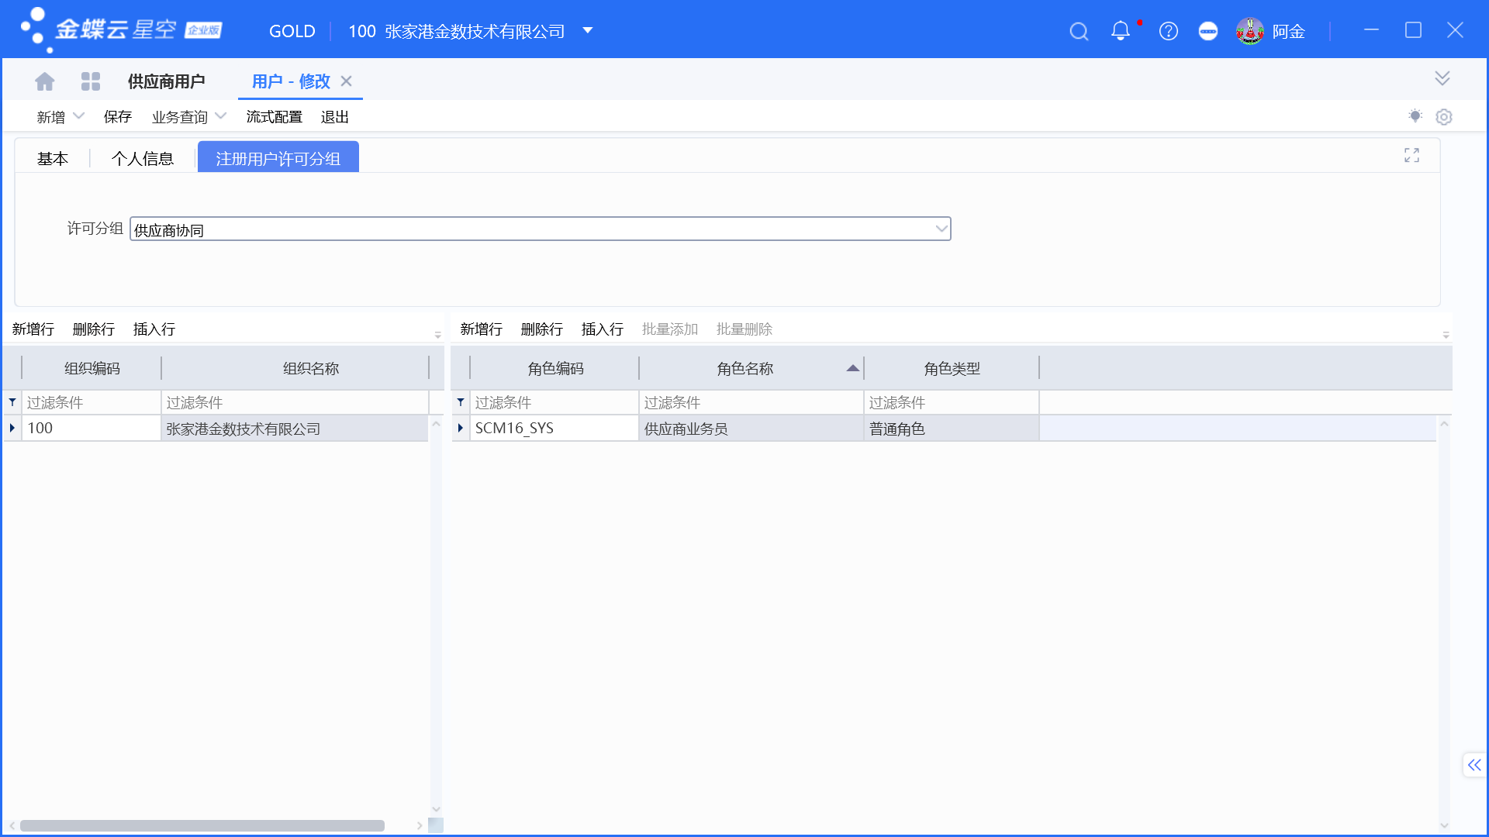Click 插入行 in organization grid
Viewport: 1489px width, 837px height.
154,329
